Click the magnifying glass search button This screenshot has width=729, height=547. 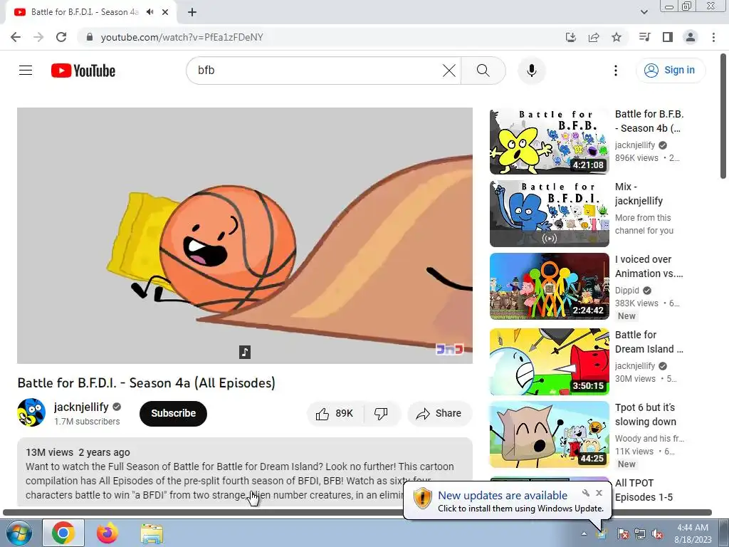tap(483, 71)
